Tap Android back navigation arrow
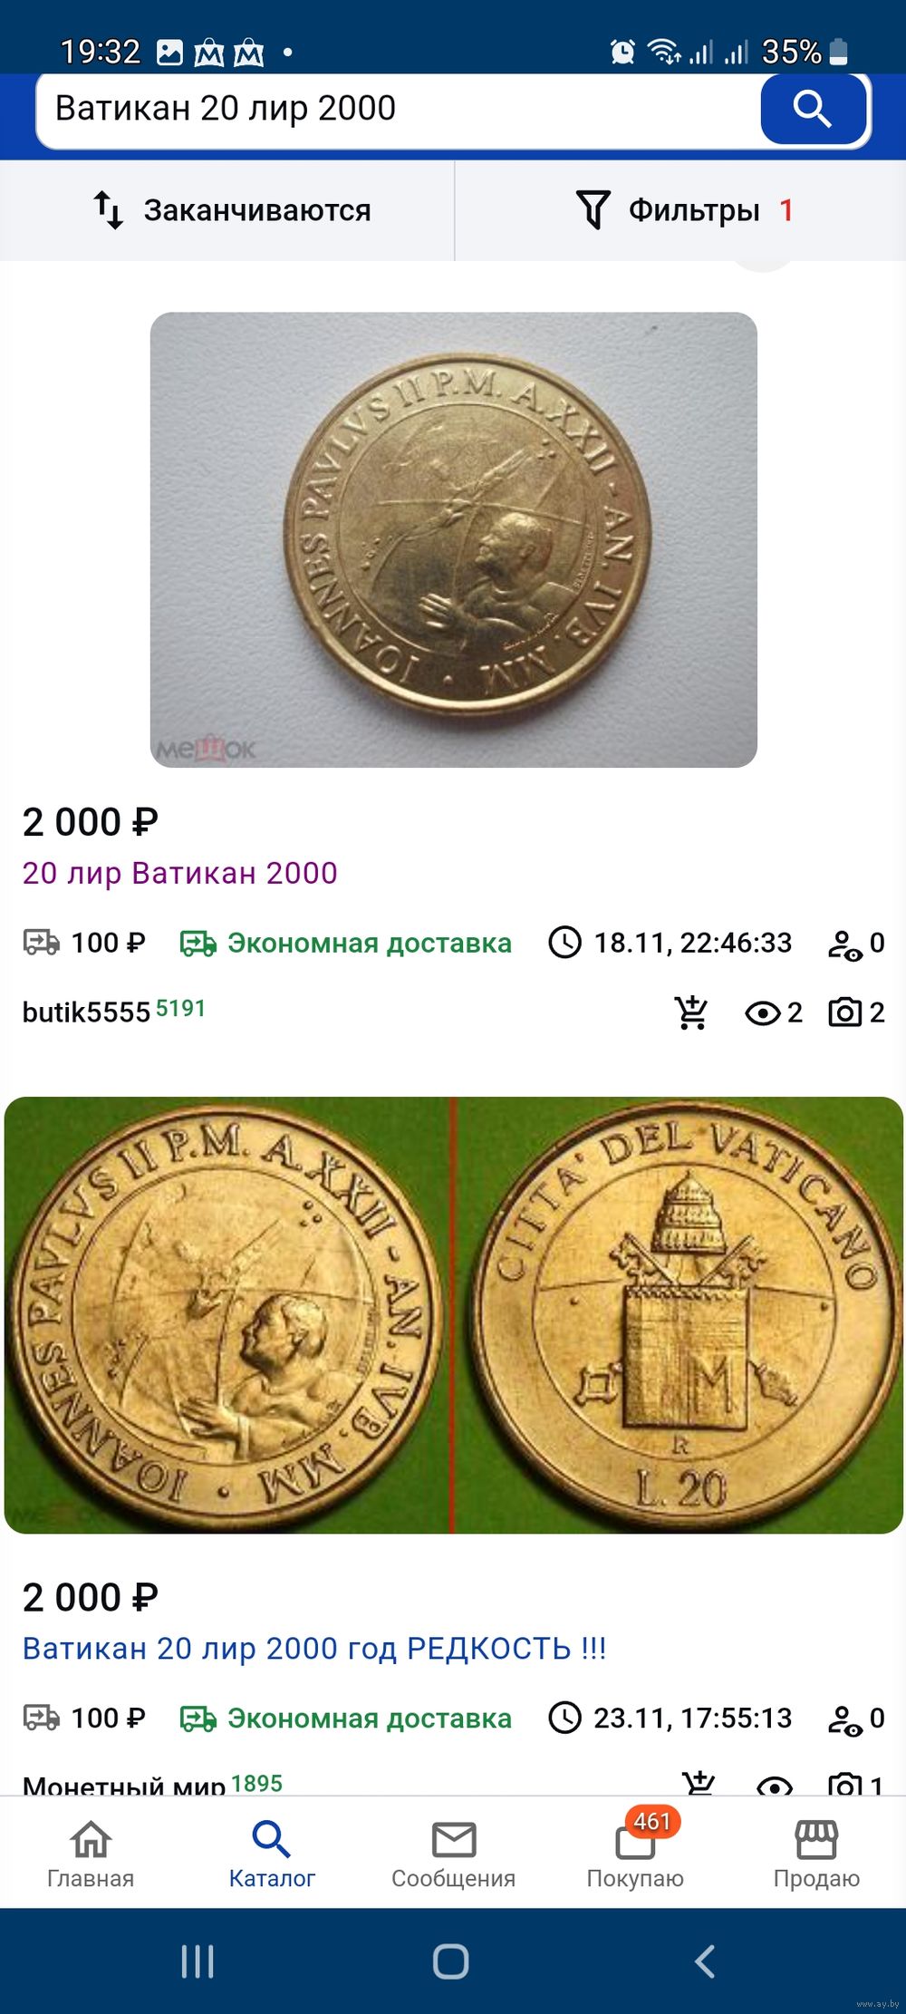This screenshot has width=906, height=2014. pos(705,1961)
